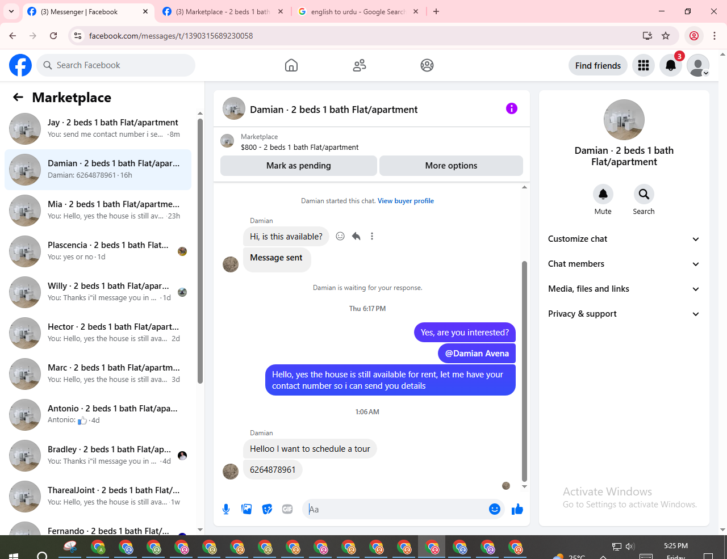Open the Groups icon in top navigation
This screenshot has width=727, height=559.
(427, 65)
